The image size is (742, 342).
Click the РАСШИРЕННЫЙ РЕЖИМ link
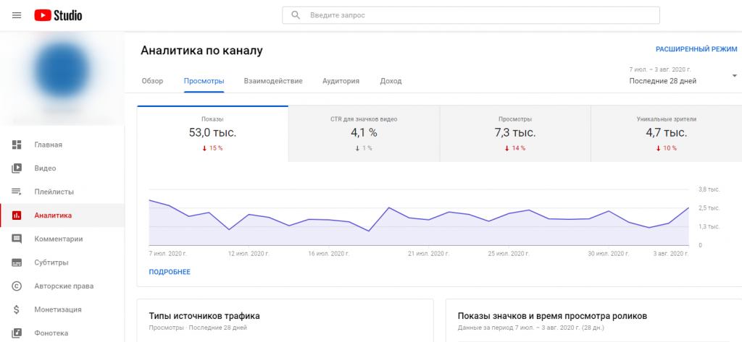(x=696, y=50)
